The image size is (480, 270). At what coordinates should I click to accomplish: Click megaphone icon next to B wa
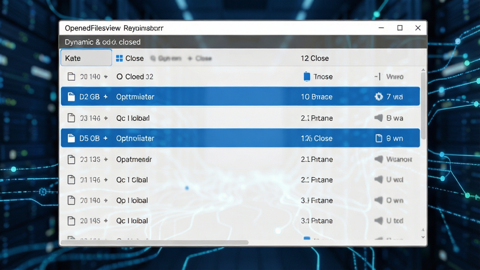click(x=379, y=118)
